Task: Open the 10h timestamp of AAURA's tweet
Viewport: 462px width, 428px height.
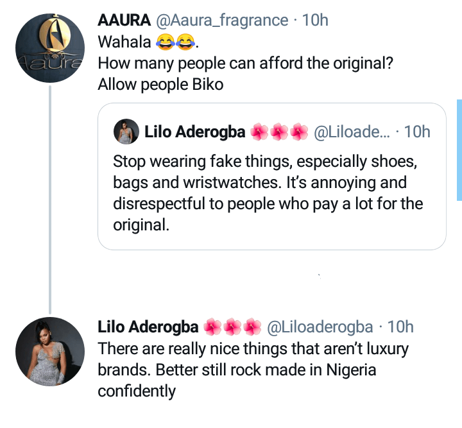Action: (x=314, y=21)
